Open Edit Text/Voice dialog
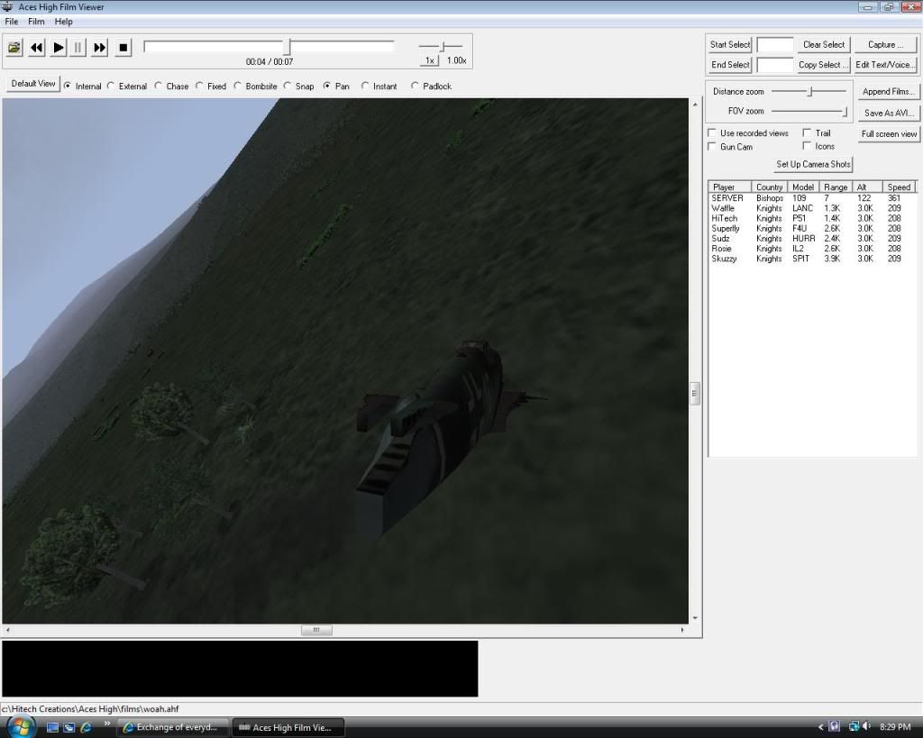Screen dimensions: 923x738 [x=885, y=65]
